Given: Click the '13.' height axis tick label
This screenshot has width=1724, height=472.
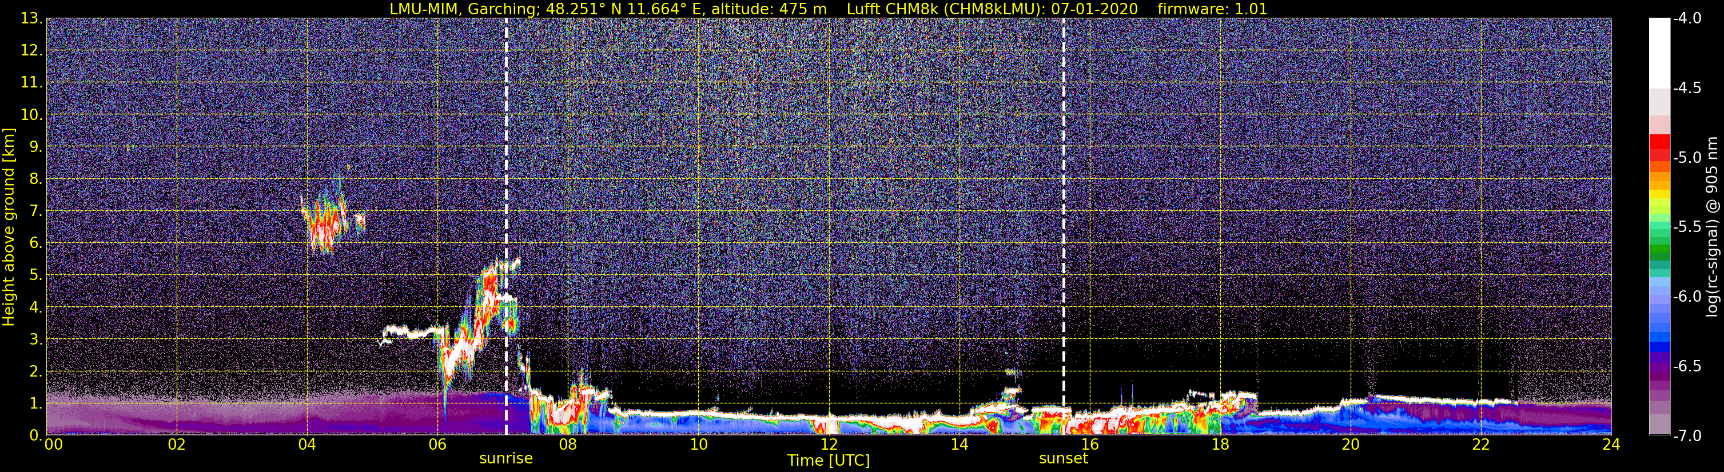Looking at the screenshot, I should pyautogui.click(x=32, y=19).
